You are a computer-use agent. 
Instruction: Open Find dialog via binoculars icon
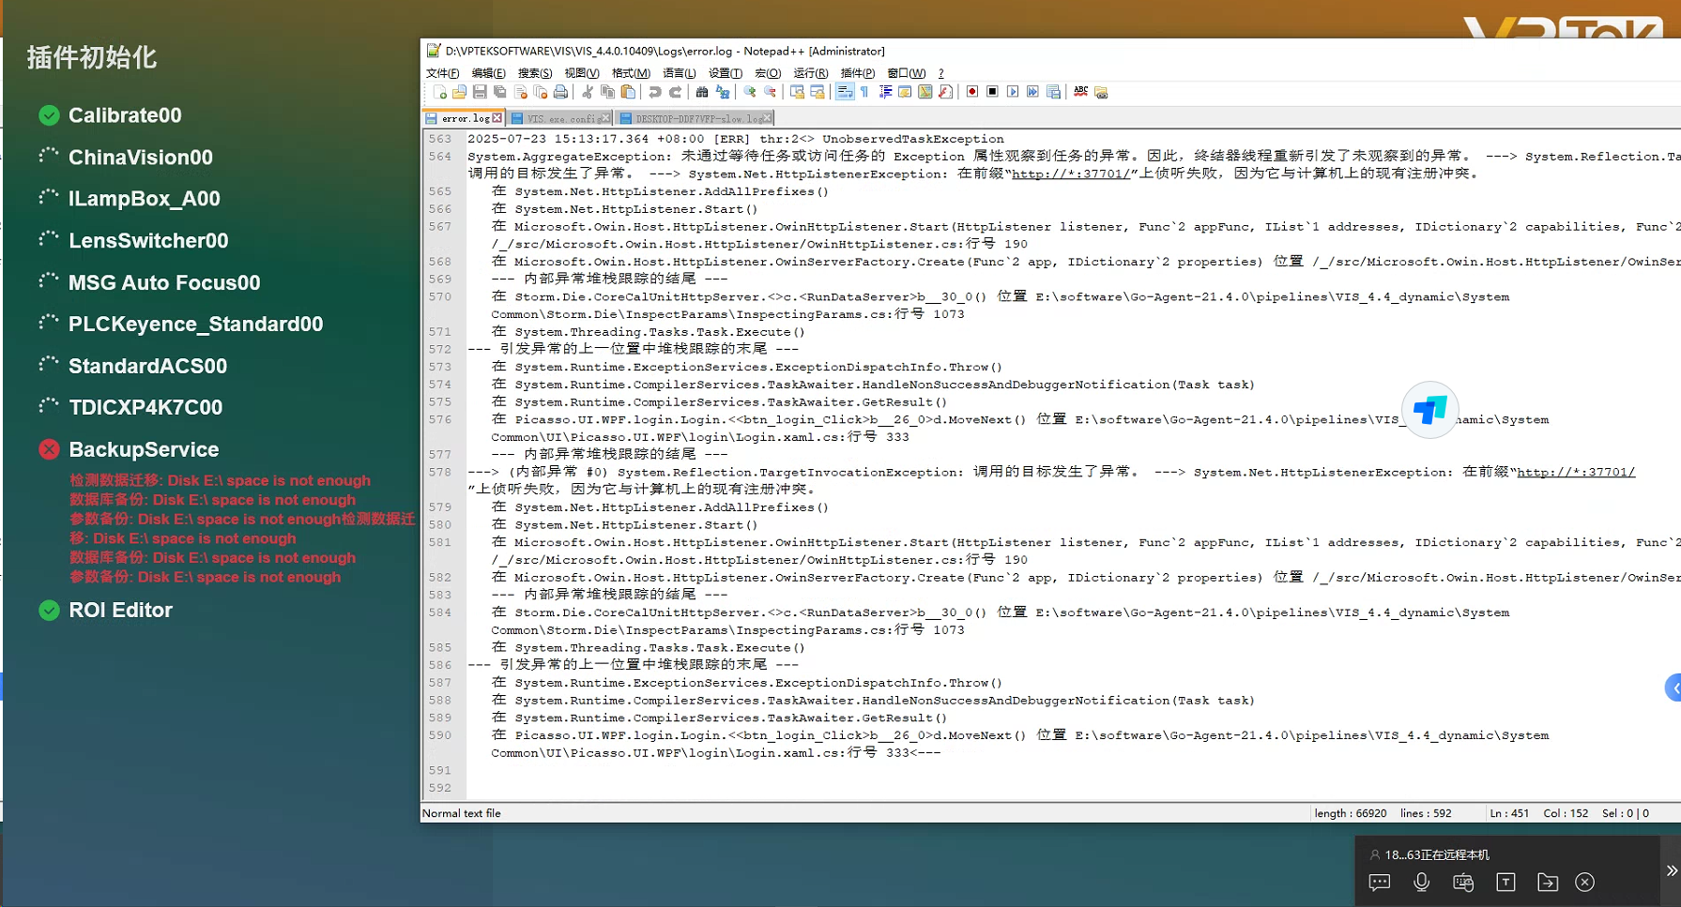coord(701,92)
